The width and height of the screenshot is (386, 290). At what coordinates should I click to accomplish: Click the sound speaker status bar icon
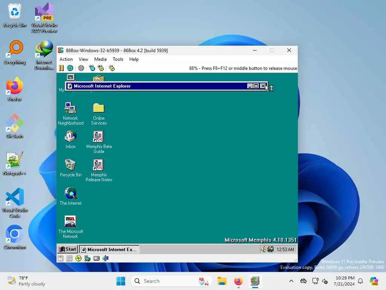click(x=106, y=258)
